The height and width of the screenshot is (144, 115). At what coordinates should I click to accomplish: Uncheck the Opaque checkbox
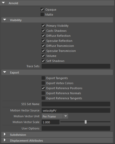[42, 10]
